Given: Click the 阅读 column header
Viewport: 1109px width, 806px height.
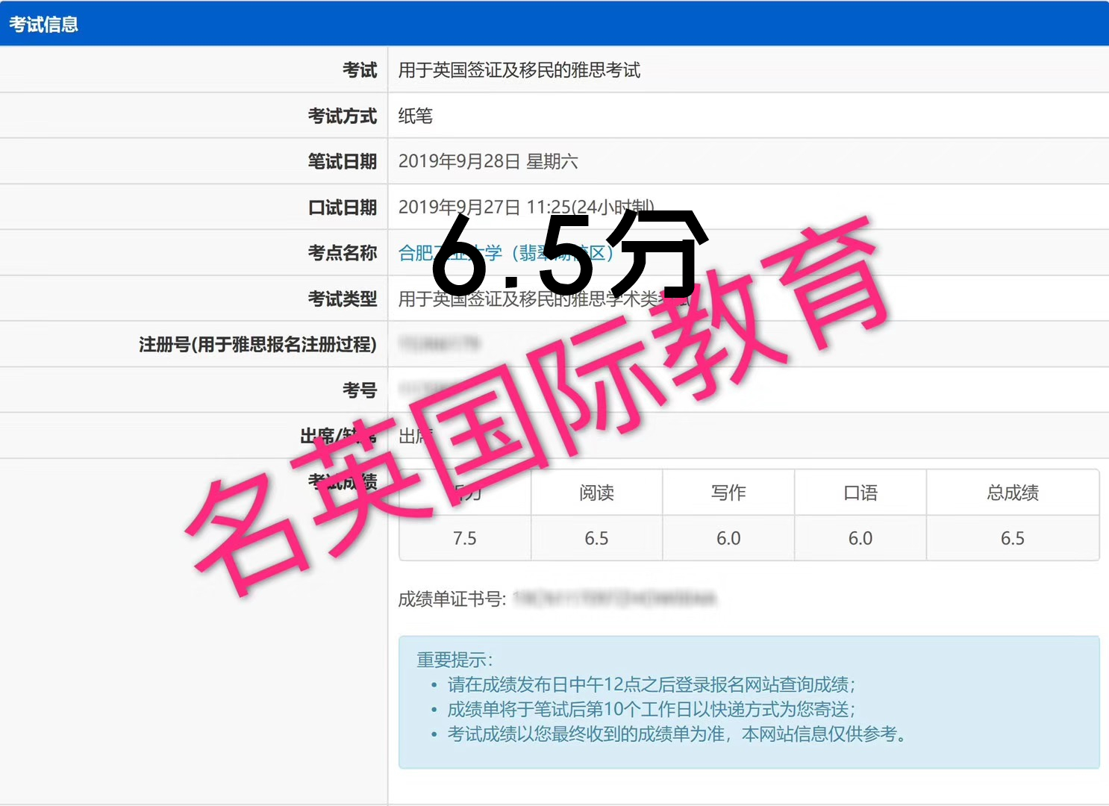Looking at the screenshot, I should pos(597,493).
